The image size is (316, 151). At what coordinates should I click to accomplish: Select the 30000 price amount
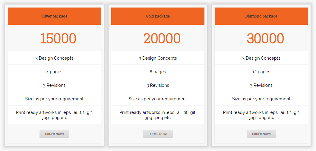tap(265, 39)
